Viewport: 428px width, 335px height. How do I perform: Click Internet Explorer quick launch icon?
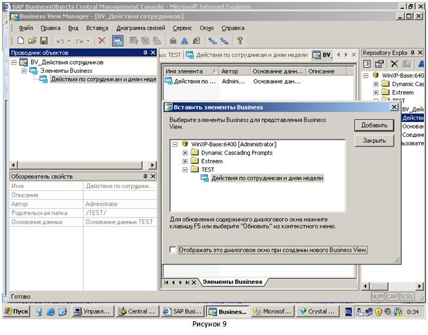pos(51,311)
